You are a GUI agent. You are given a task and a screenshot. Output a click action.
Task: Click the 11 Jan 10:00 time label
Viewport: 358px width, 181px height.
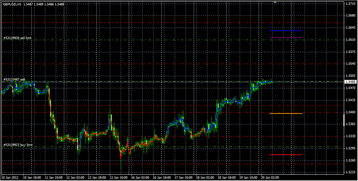(x=54, y=177)
